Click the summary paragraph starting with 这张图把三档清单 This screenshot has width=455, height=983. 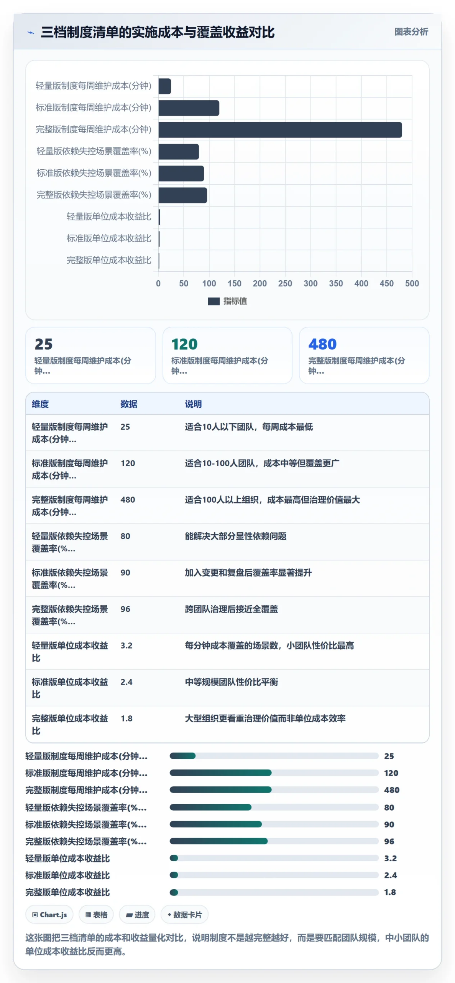click(227, 944)
